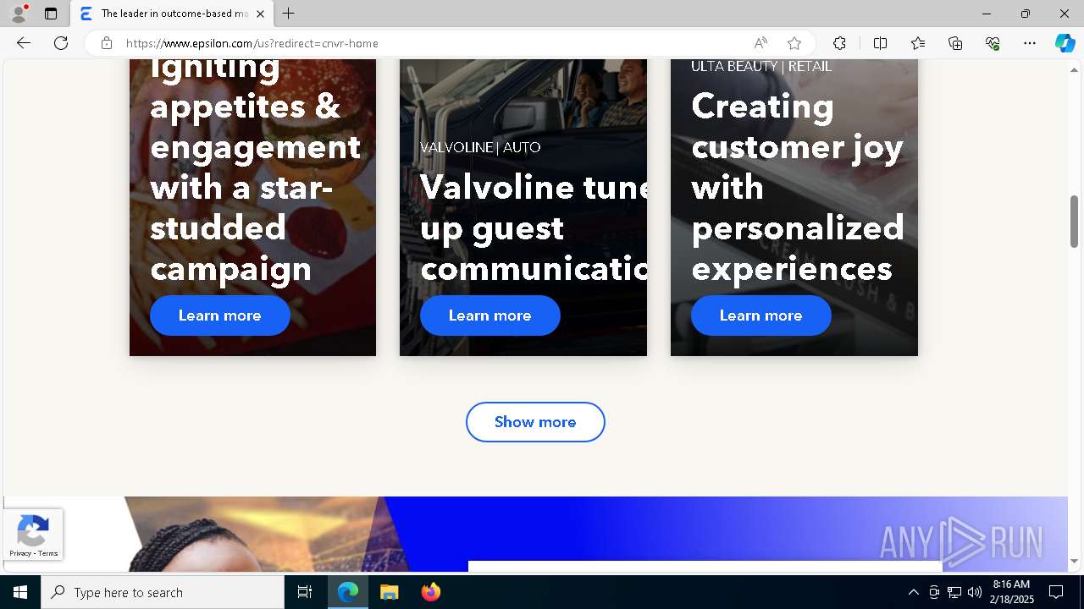Click the scrollbar down arrow
The image size is (1084, 609).
click(x=1075, y=561)
